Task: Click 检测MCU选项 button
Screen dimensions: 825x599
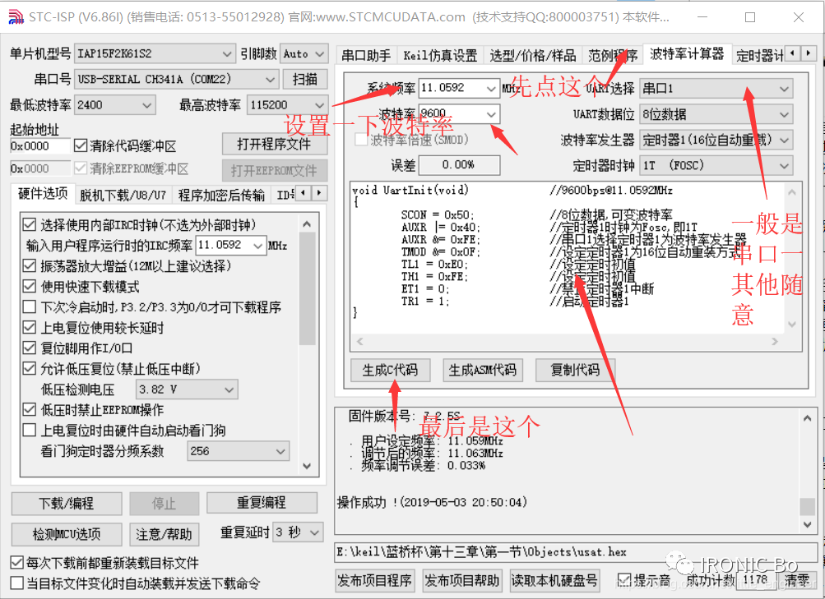Action: tap(67, 534)
